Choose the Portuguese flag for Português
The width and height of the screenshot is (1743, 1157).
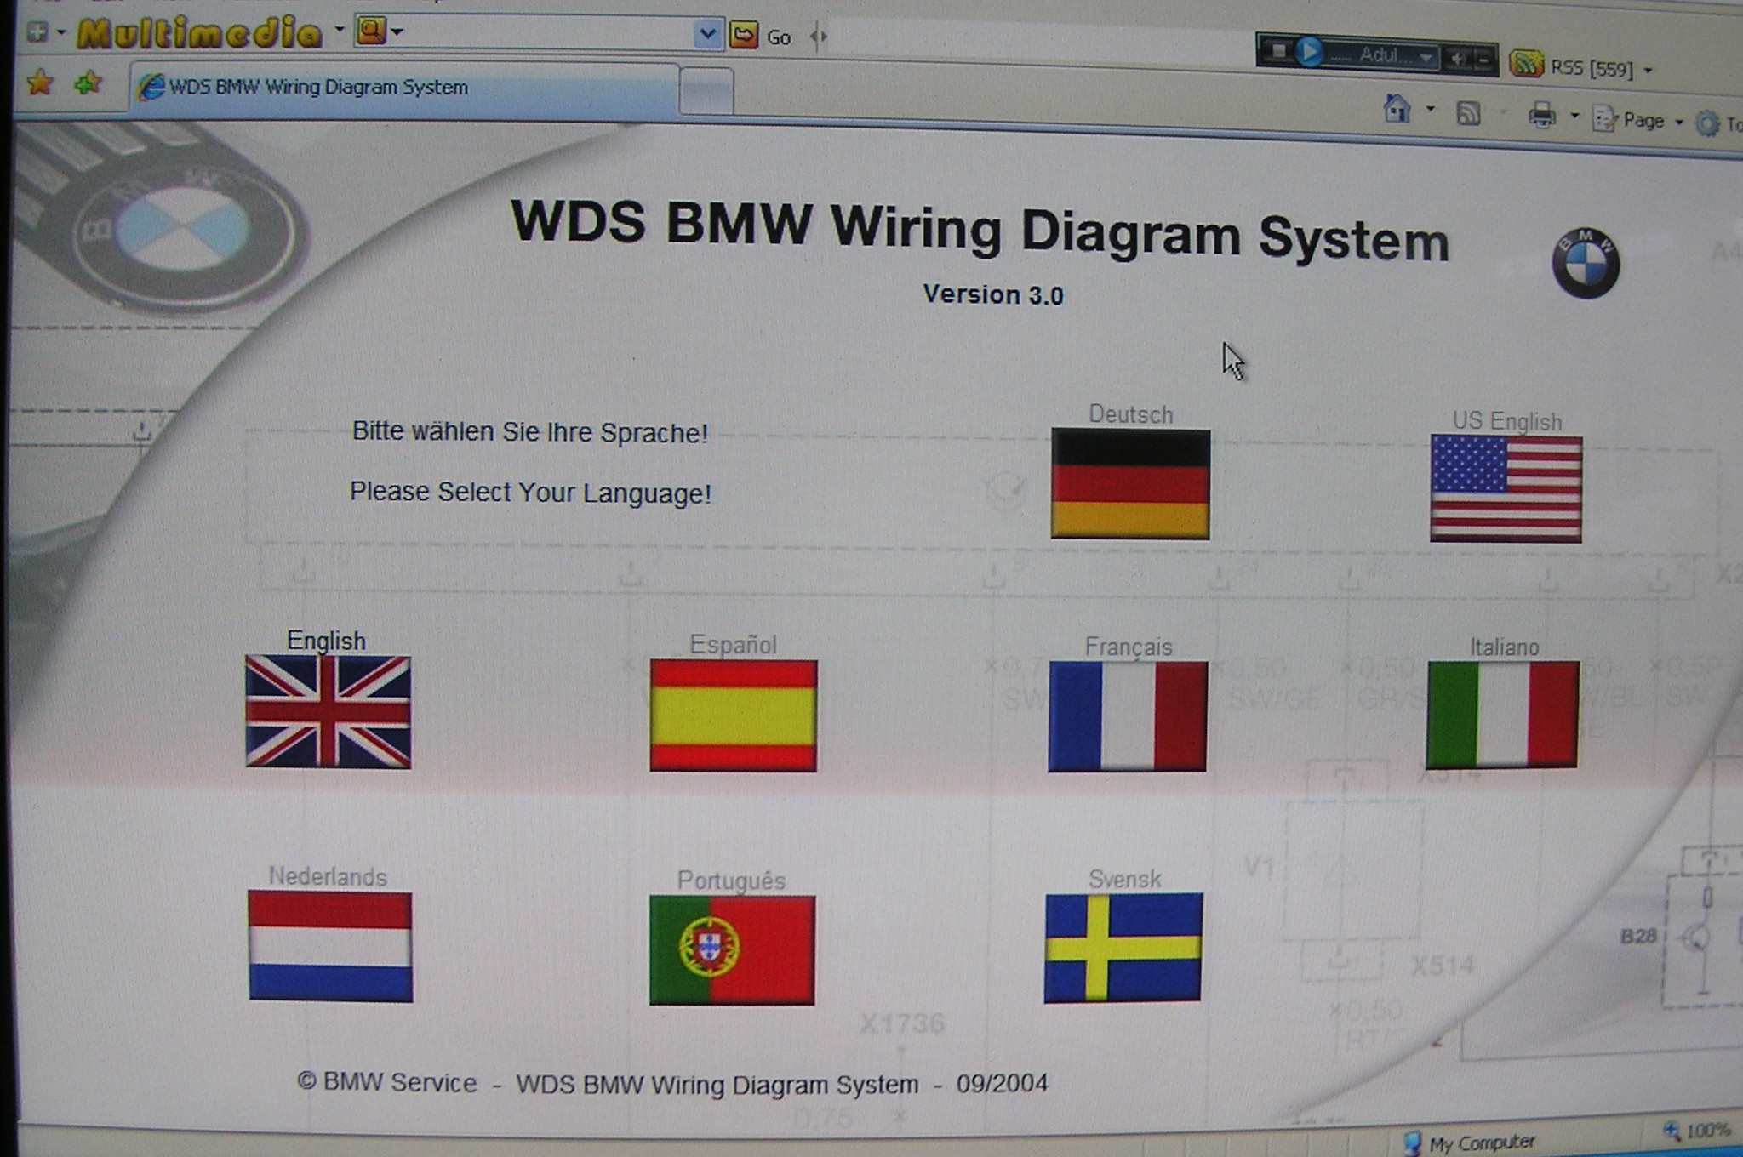[x=732, y=949]
